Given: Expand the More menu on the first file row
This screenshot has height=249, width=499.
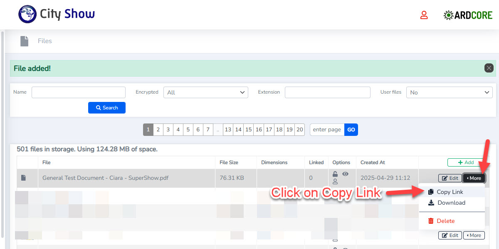Looking at the screenshot, I should (474, 178).
